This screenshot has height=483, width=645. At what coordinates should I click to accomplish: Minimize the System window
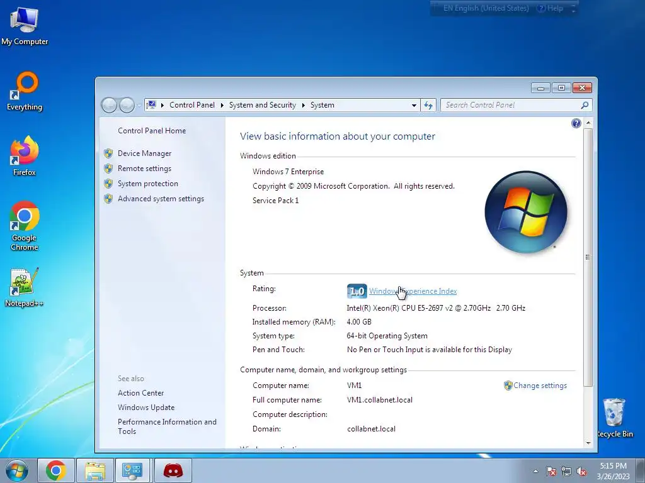point(540,88)
